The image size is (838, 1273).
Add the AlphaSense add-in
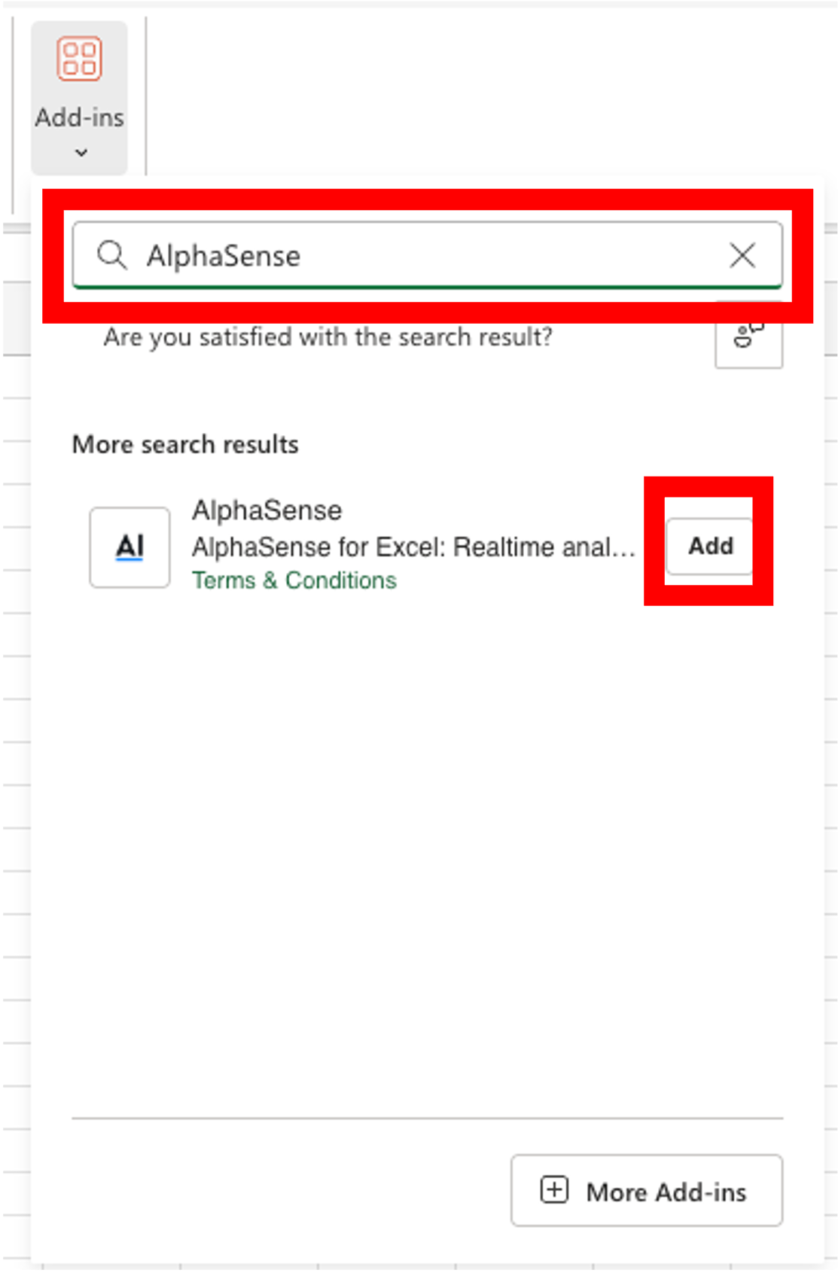[x=709, y=546]
